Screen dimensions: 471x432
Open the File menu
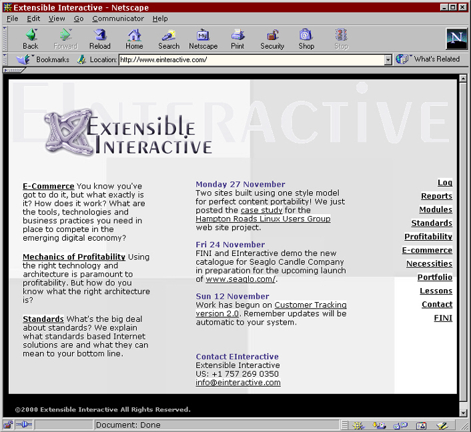click(x=12, y=19)
